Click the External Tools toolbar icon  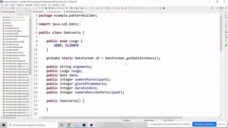pos(82,8)
